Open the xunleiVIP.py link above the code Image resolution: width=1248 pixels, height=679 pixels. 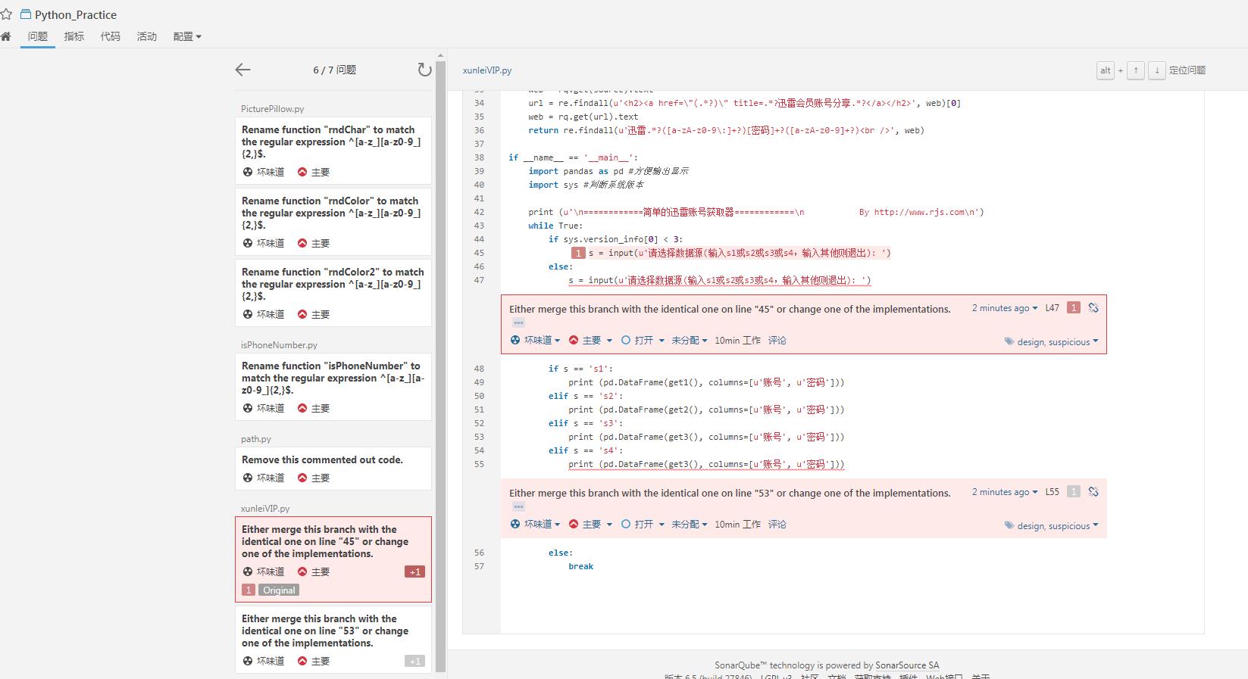point(487,70)
